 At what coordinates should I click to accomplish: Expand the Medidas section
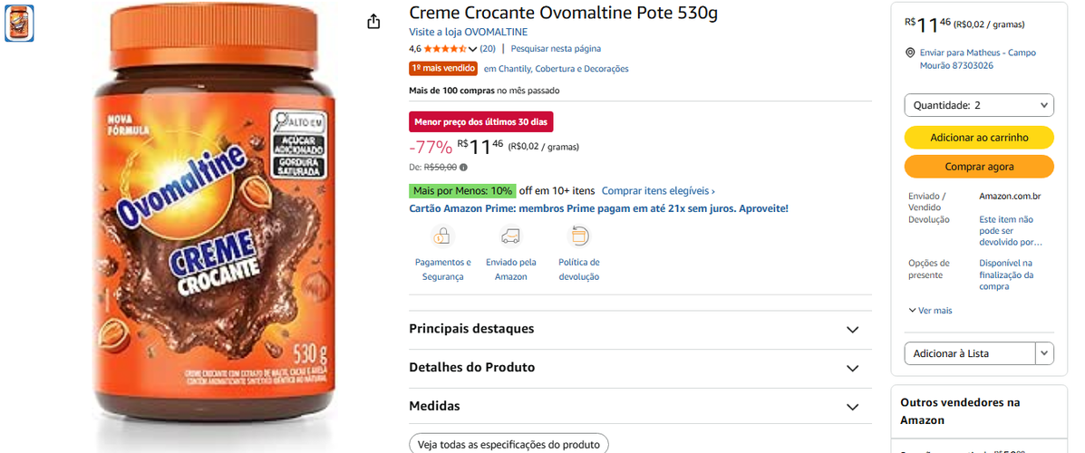(x=640, y=407)
